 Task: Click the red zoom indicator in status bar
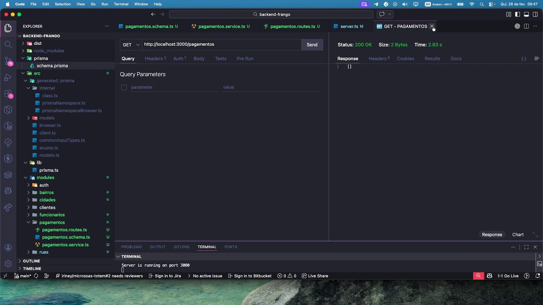479,276
